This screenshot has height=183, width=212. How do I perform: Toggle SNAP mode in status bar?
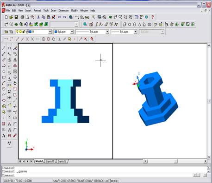pos(56,181)
